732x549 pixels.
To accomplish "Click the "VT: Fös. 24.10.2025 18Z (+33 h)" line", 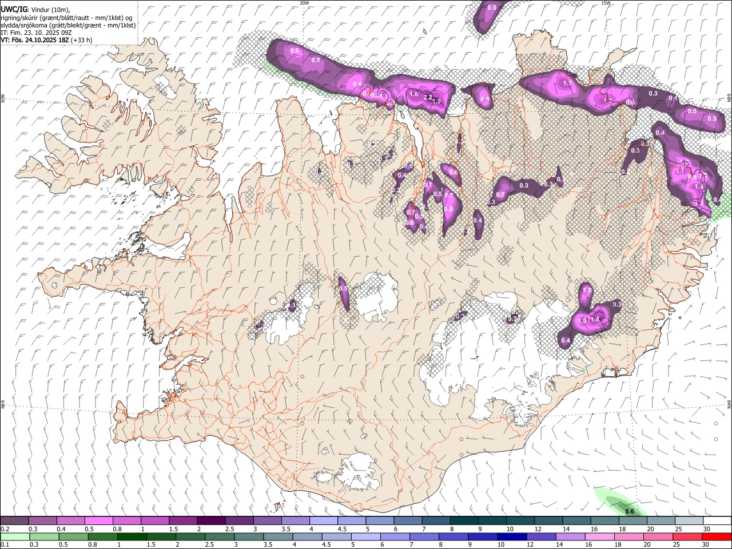I will click(46, 40).
